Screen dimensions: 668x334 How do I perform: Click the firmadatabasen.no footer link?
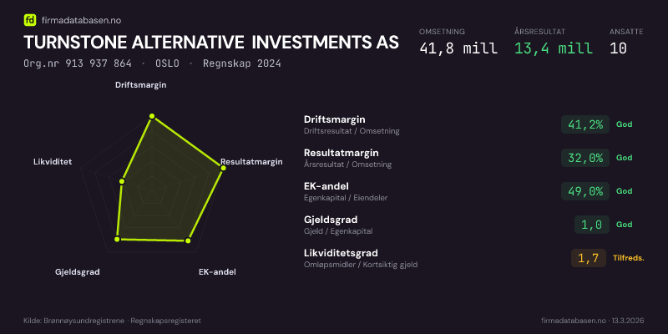click(x=574, y=321)
